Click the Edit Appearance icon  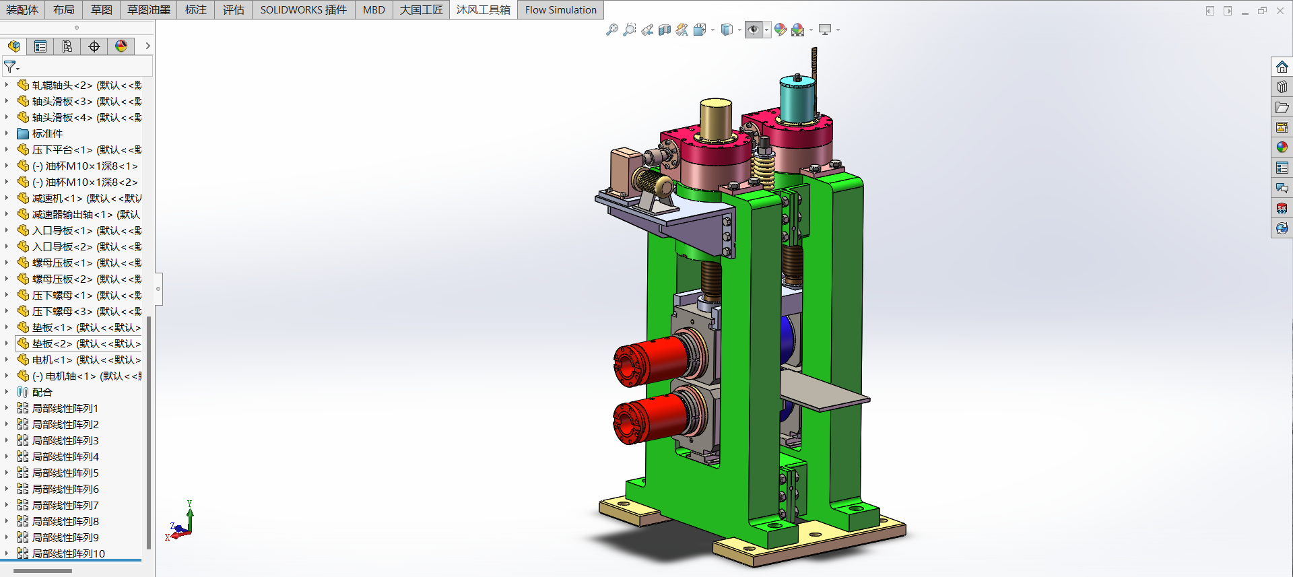pos(781,30)
